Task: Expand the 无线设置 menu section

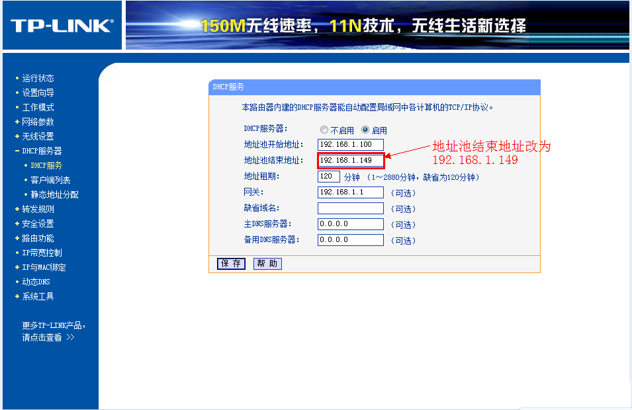Action: pos(38,136)
